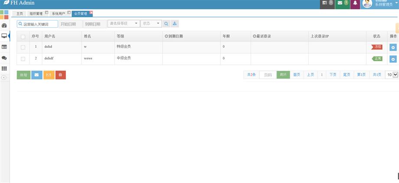Collapse the sidebar with double-arrow icon

(4, 77)
